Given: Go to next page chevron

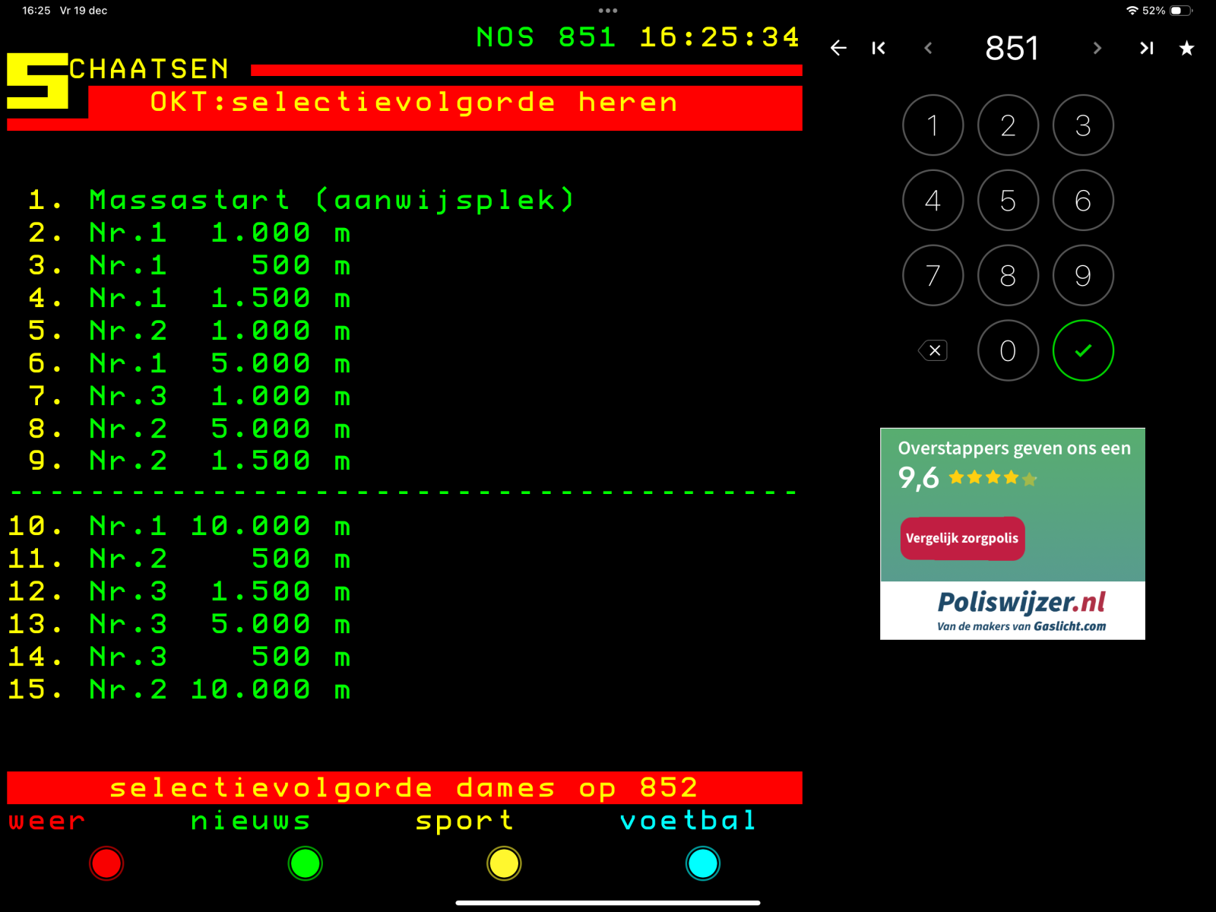Looking at the screenshot, I should point(1097,49).
